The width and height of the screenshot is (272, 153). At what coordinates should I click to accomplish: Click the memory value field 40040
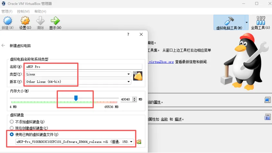click(127, 99)
